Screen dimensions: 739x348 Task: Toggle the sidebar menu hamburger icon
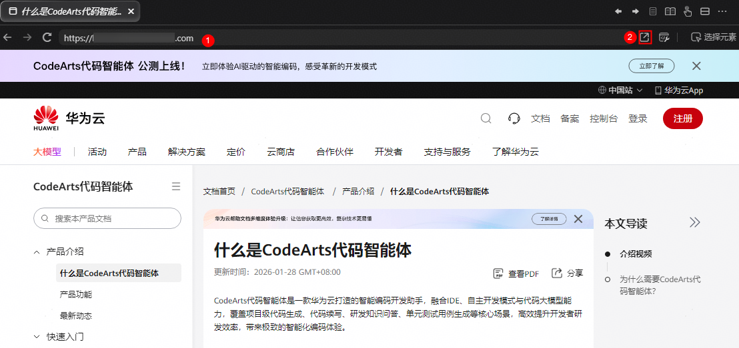176,187
